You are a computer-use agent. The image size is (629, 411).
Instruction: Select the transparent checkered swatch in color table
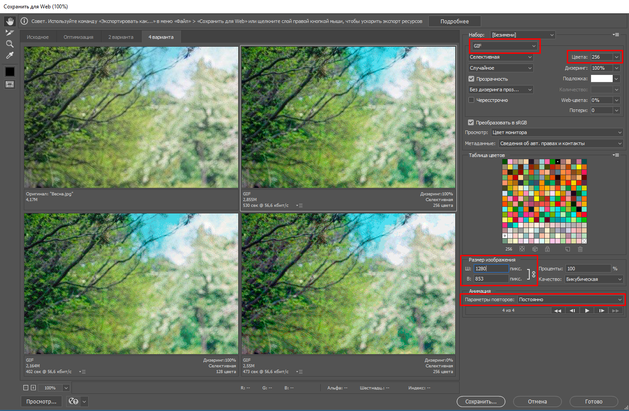pos(584,241)
